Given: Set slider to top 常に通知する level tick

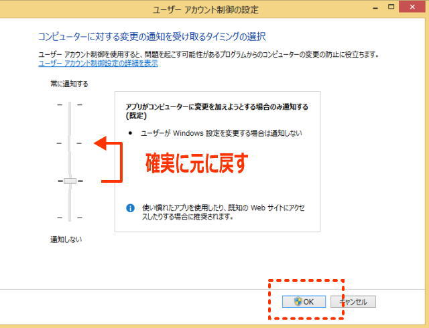Looking at the screenshot, I should [x=70, y=104].
